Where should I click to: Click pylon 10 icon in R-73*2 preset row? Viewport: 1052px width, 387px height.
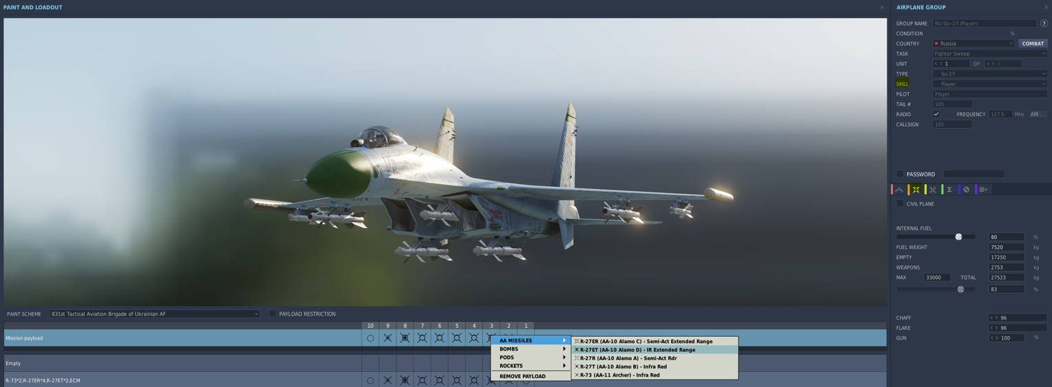(x=370, y=380)
